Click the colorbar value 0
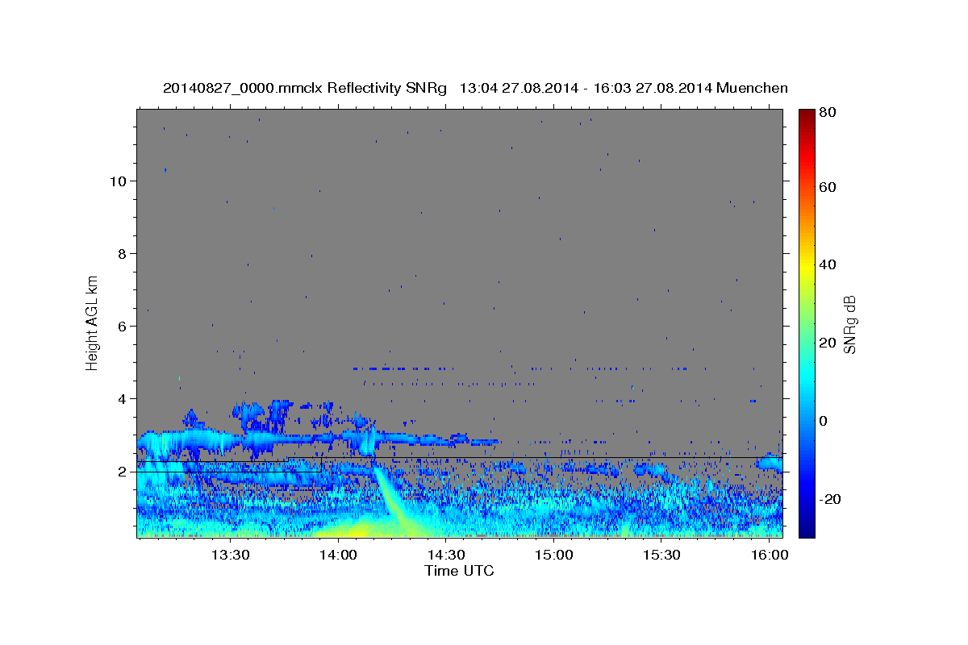The height and width of the screenshot is (645, 968). coord(824,421)
